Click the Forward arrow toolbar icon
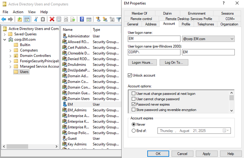 pos(10,19)
